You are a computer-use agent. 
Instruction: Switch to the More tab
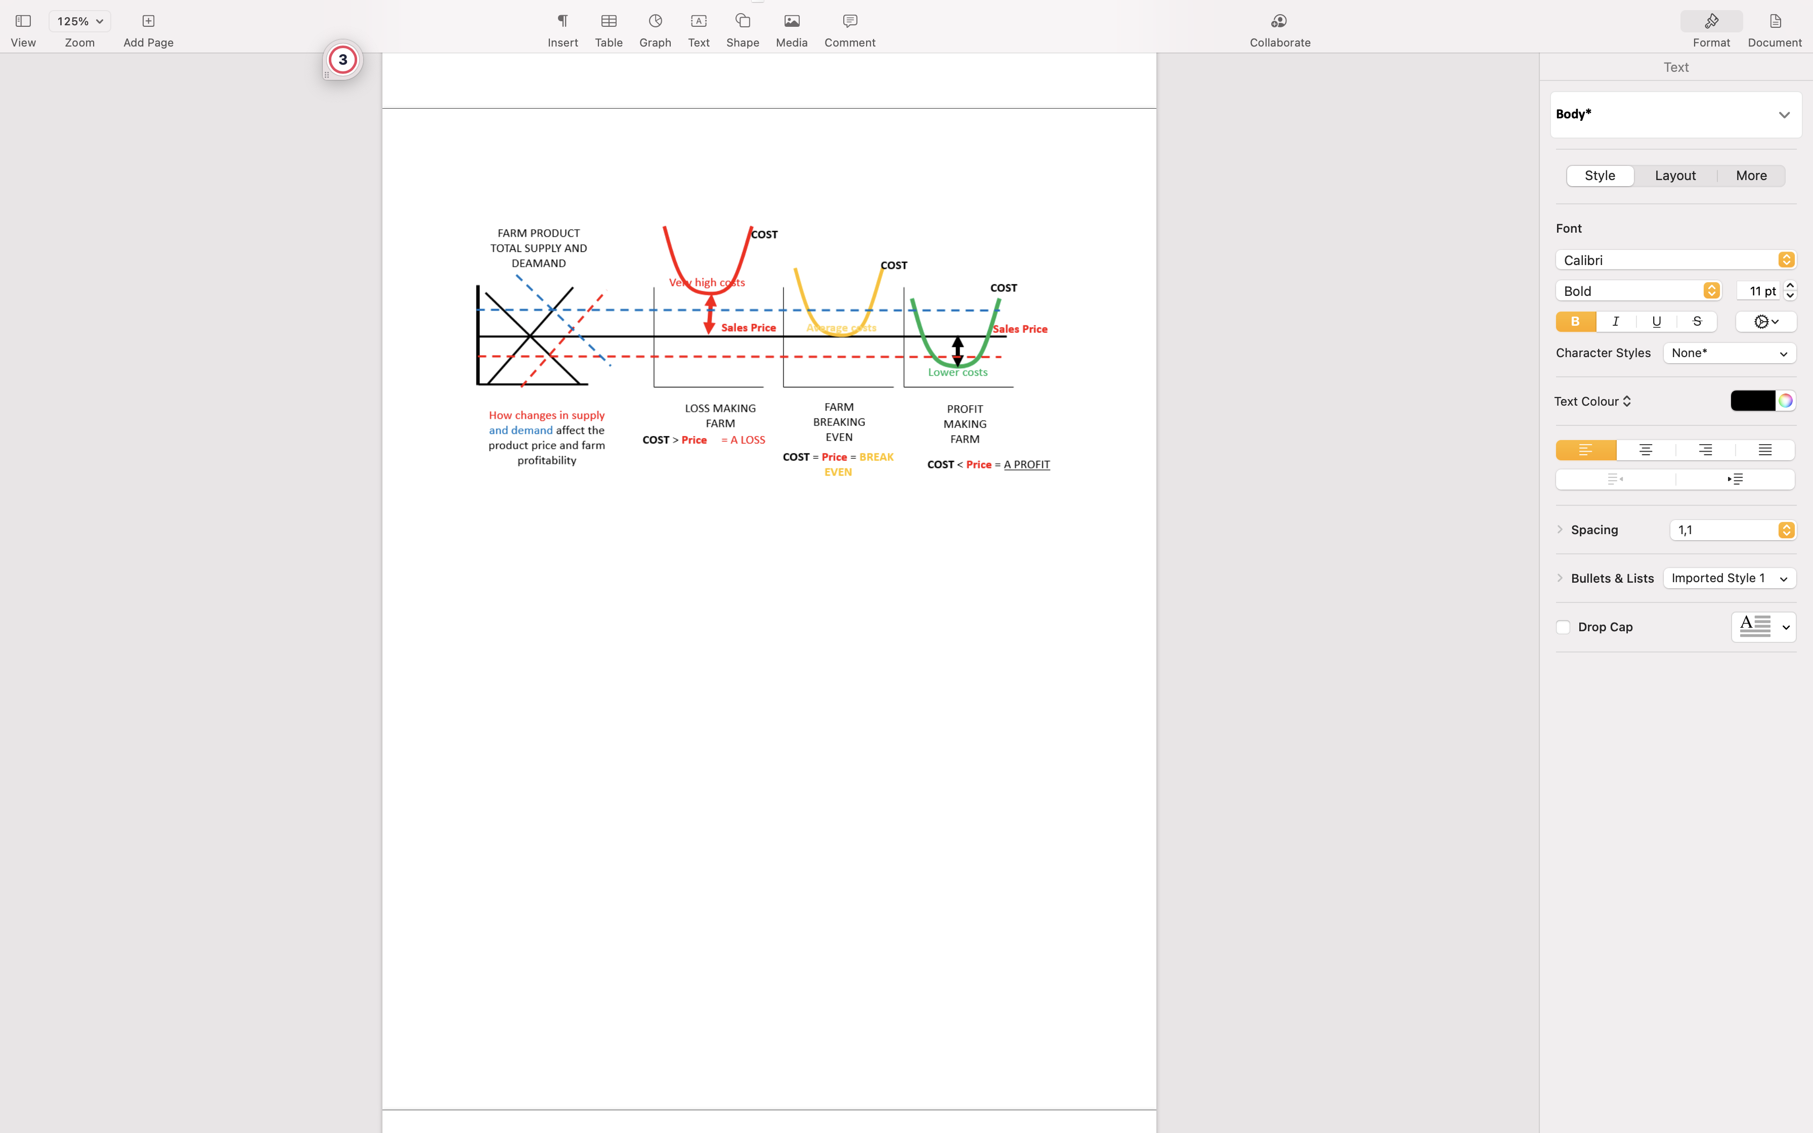[x=1751, y=176]
